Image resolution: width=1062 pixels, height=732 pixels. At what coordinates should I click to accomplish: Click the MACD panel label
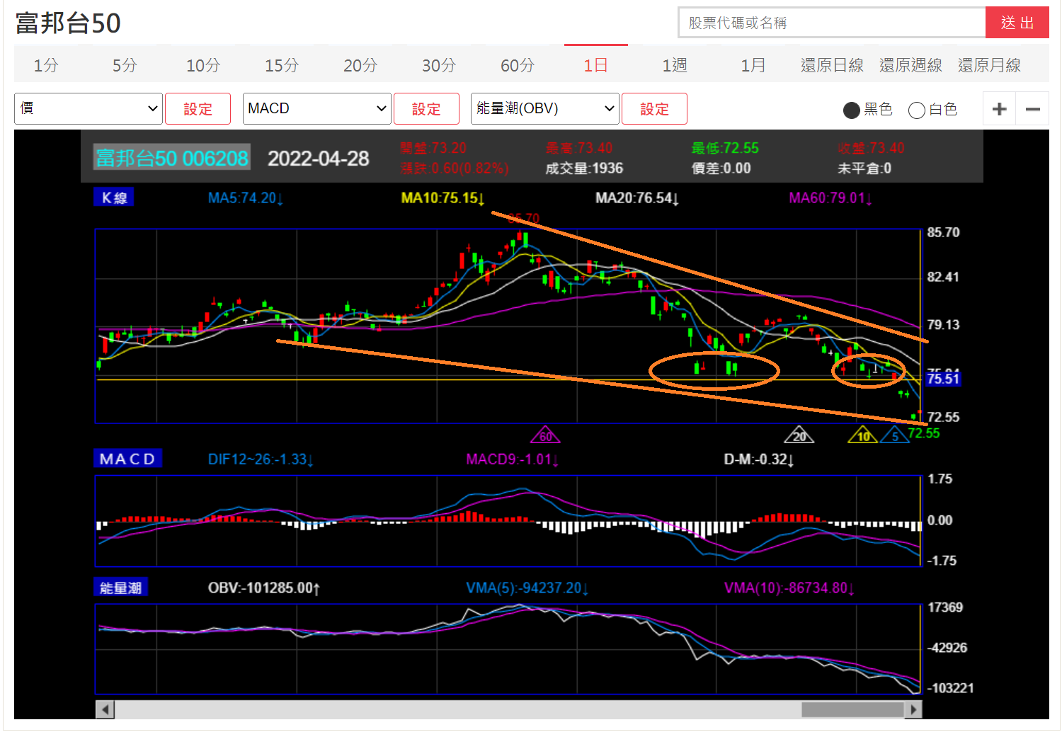point(127,459)
